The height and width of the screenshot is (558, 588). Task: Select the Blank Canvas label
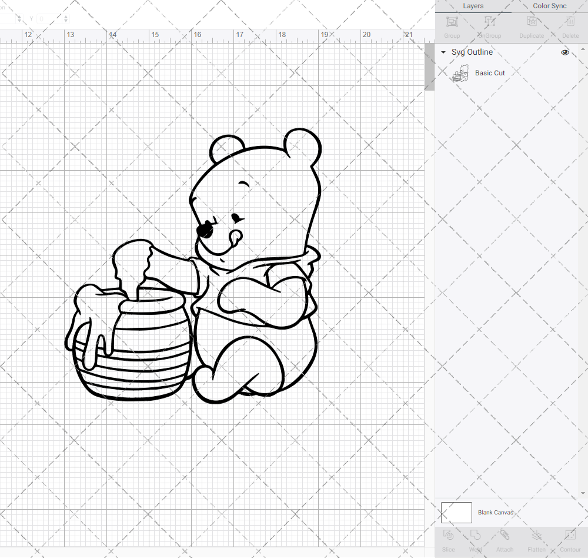[495, 512]
